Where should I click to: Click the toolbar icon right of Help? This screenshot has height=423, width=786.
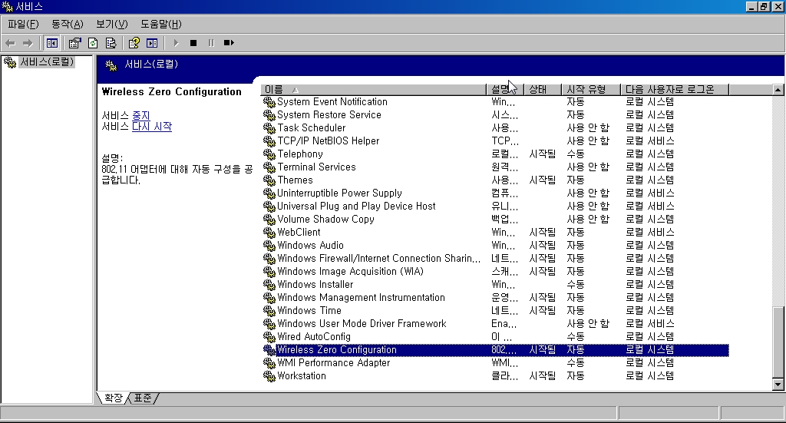coord(152,43)
